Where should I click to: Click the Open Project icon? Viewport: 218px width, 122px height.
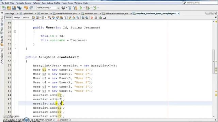[x=14, y=8]
